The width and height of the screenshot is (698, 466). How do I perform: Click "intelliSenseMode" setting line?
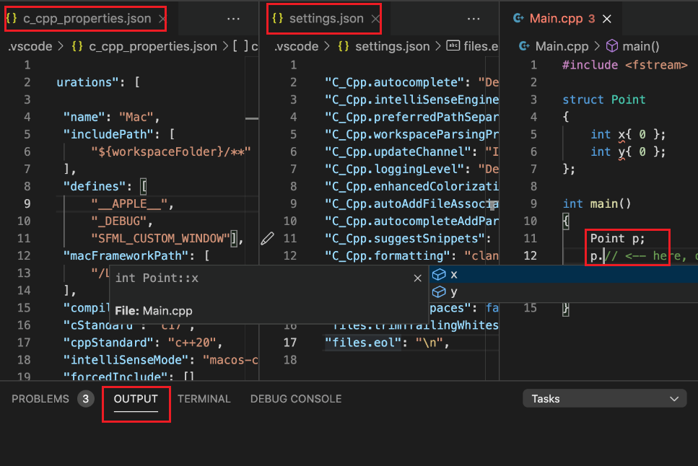click(161, 360)
